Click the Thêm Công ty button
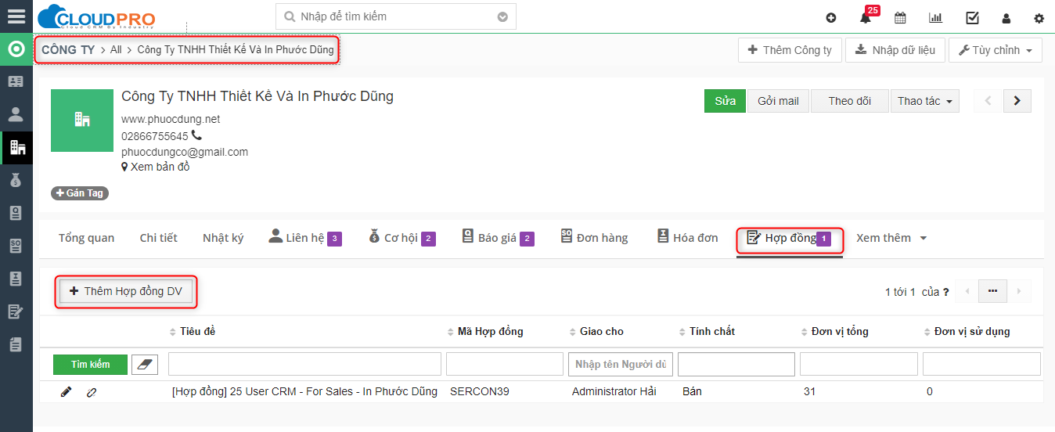Screen dimensions: 1055x432 (790, 50)
